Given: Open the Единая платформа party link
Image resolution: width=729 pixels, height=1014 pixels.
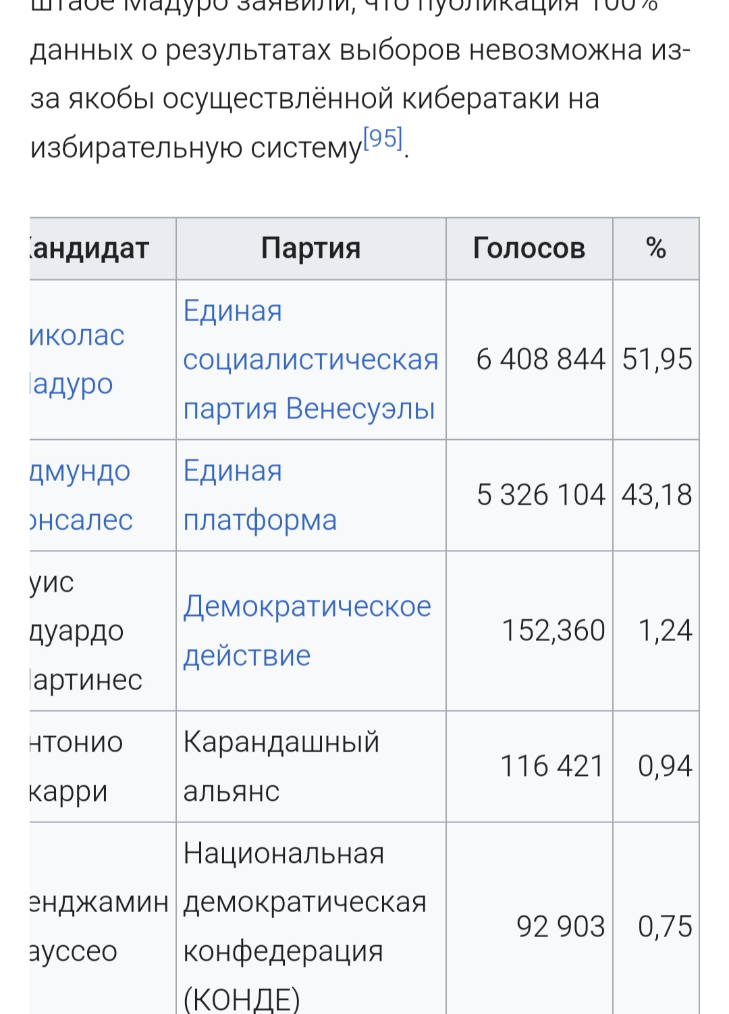Looking at the screenshot, I should pos(260,495).
